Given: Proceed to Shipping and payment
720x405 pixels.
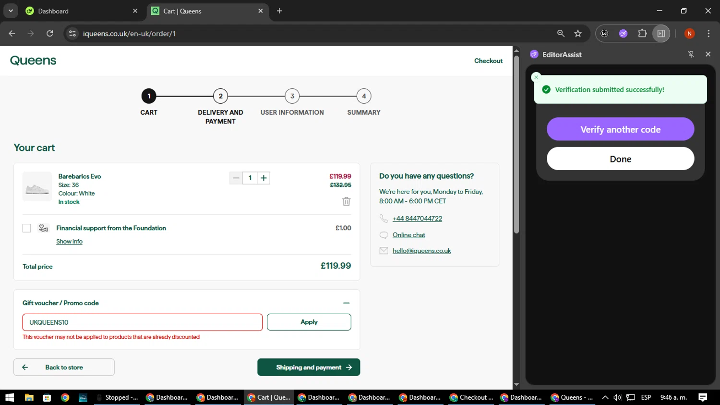Looking at the screenshot, I should click(x=309, y=368).
